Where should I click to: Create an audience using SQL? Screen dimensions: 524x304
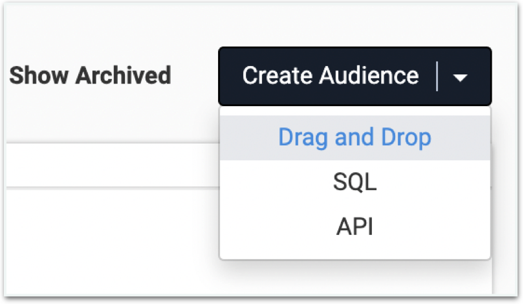[x=355, y=182]
